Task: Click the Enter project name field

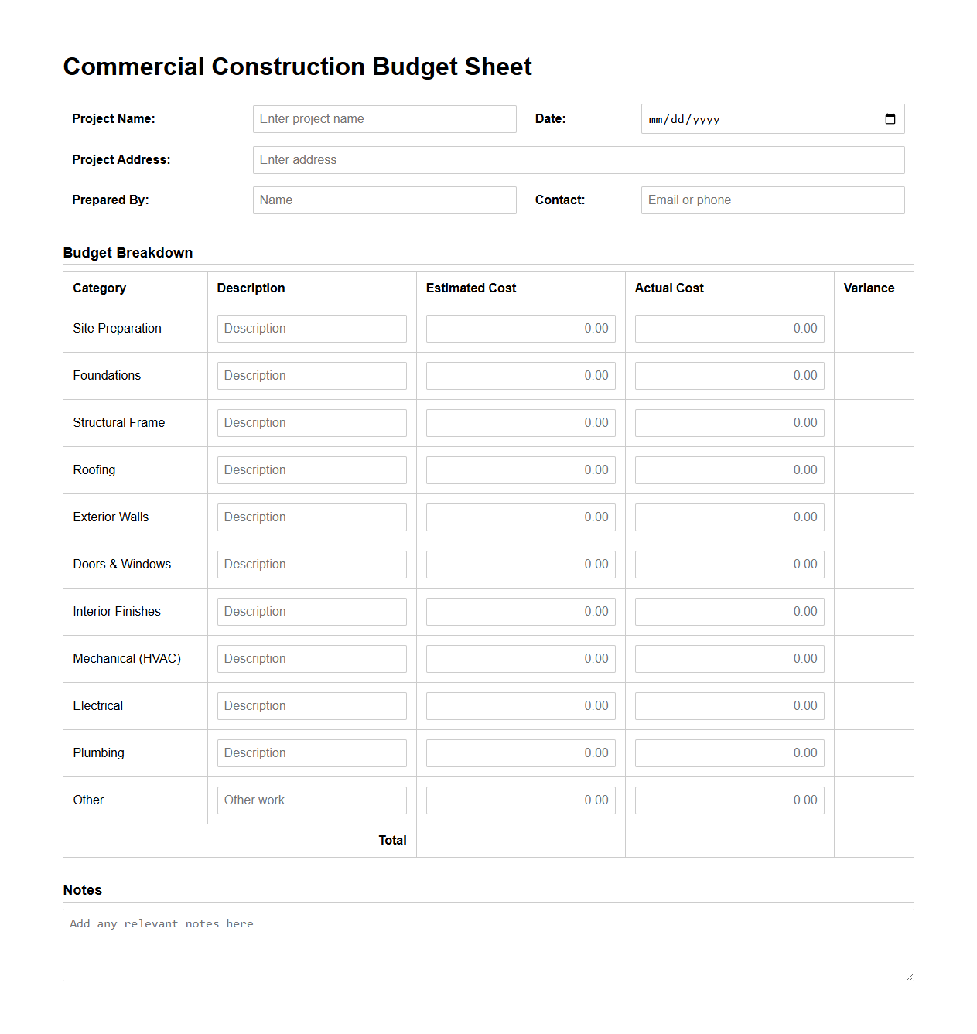Action: click(x=384, y=118)
